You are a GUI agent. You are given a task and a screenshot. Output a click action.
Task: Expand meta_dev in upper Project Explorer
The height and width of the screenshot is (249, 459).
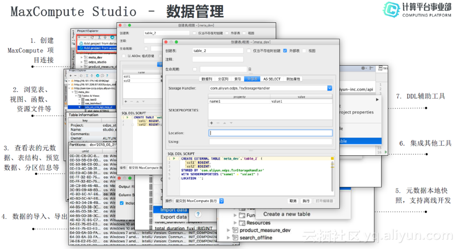(82, 58)
